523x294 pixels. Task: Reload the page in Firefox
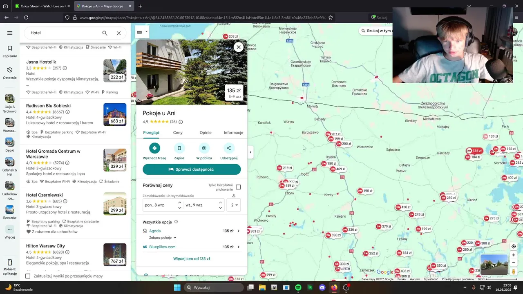point(26,18)
